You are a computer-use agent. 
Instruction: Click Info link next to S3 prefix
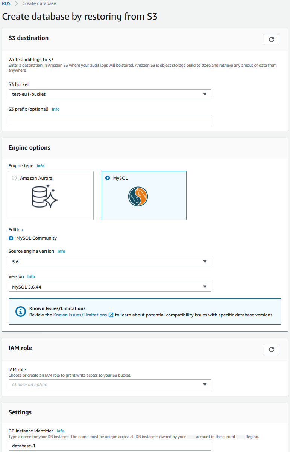tap(56, 109)
